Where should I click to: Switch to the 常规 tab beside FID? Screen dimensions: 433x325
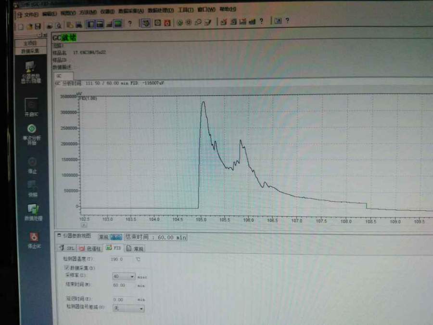click(135, 248)
